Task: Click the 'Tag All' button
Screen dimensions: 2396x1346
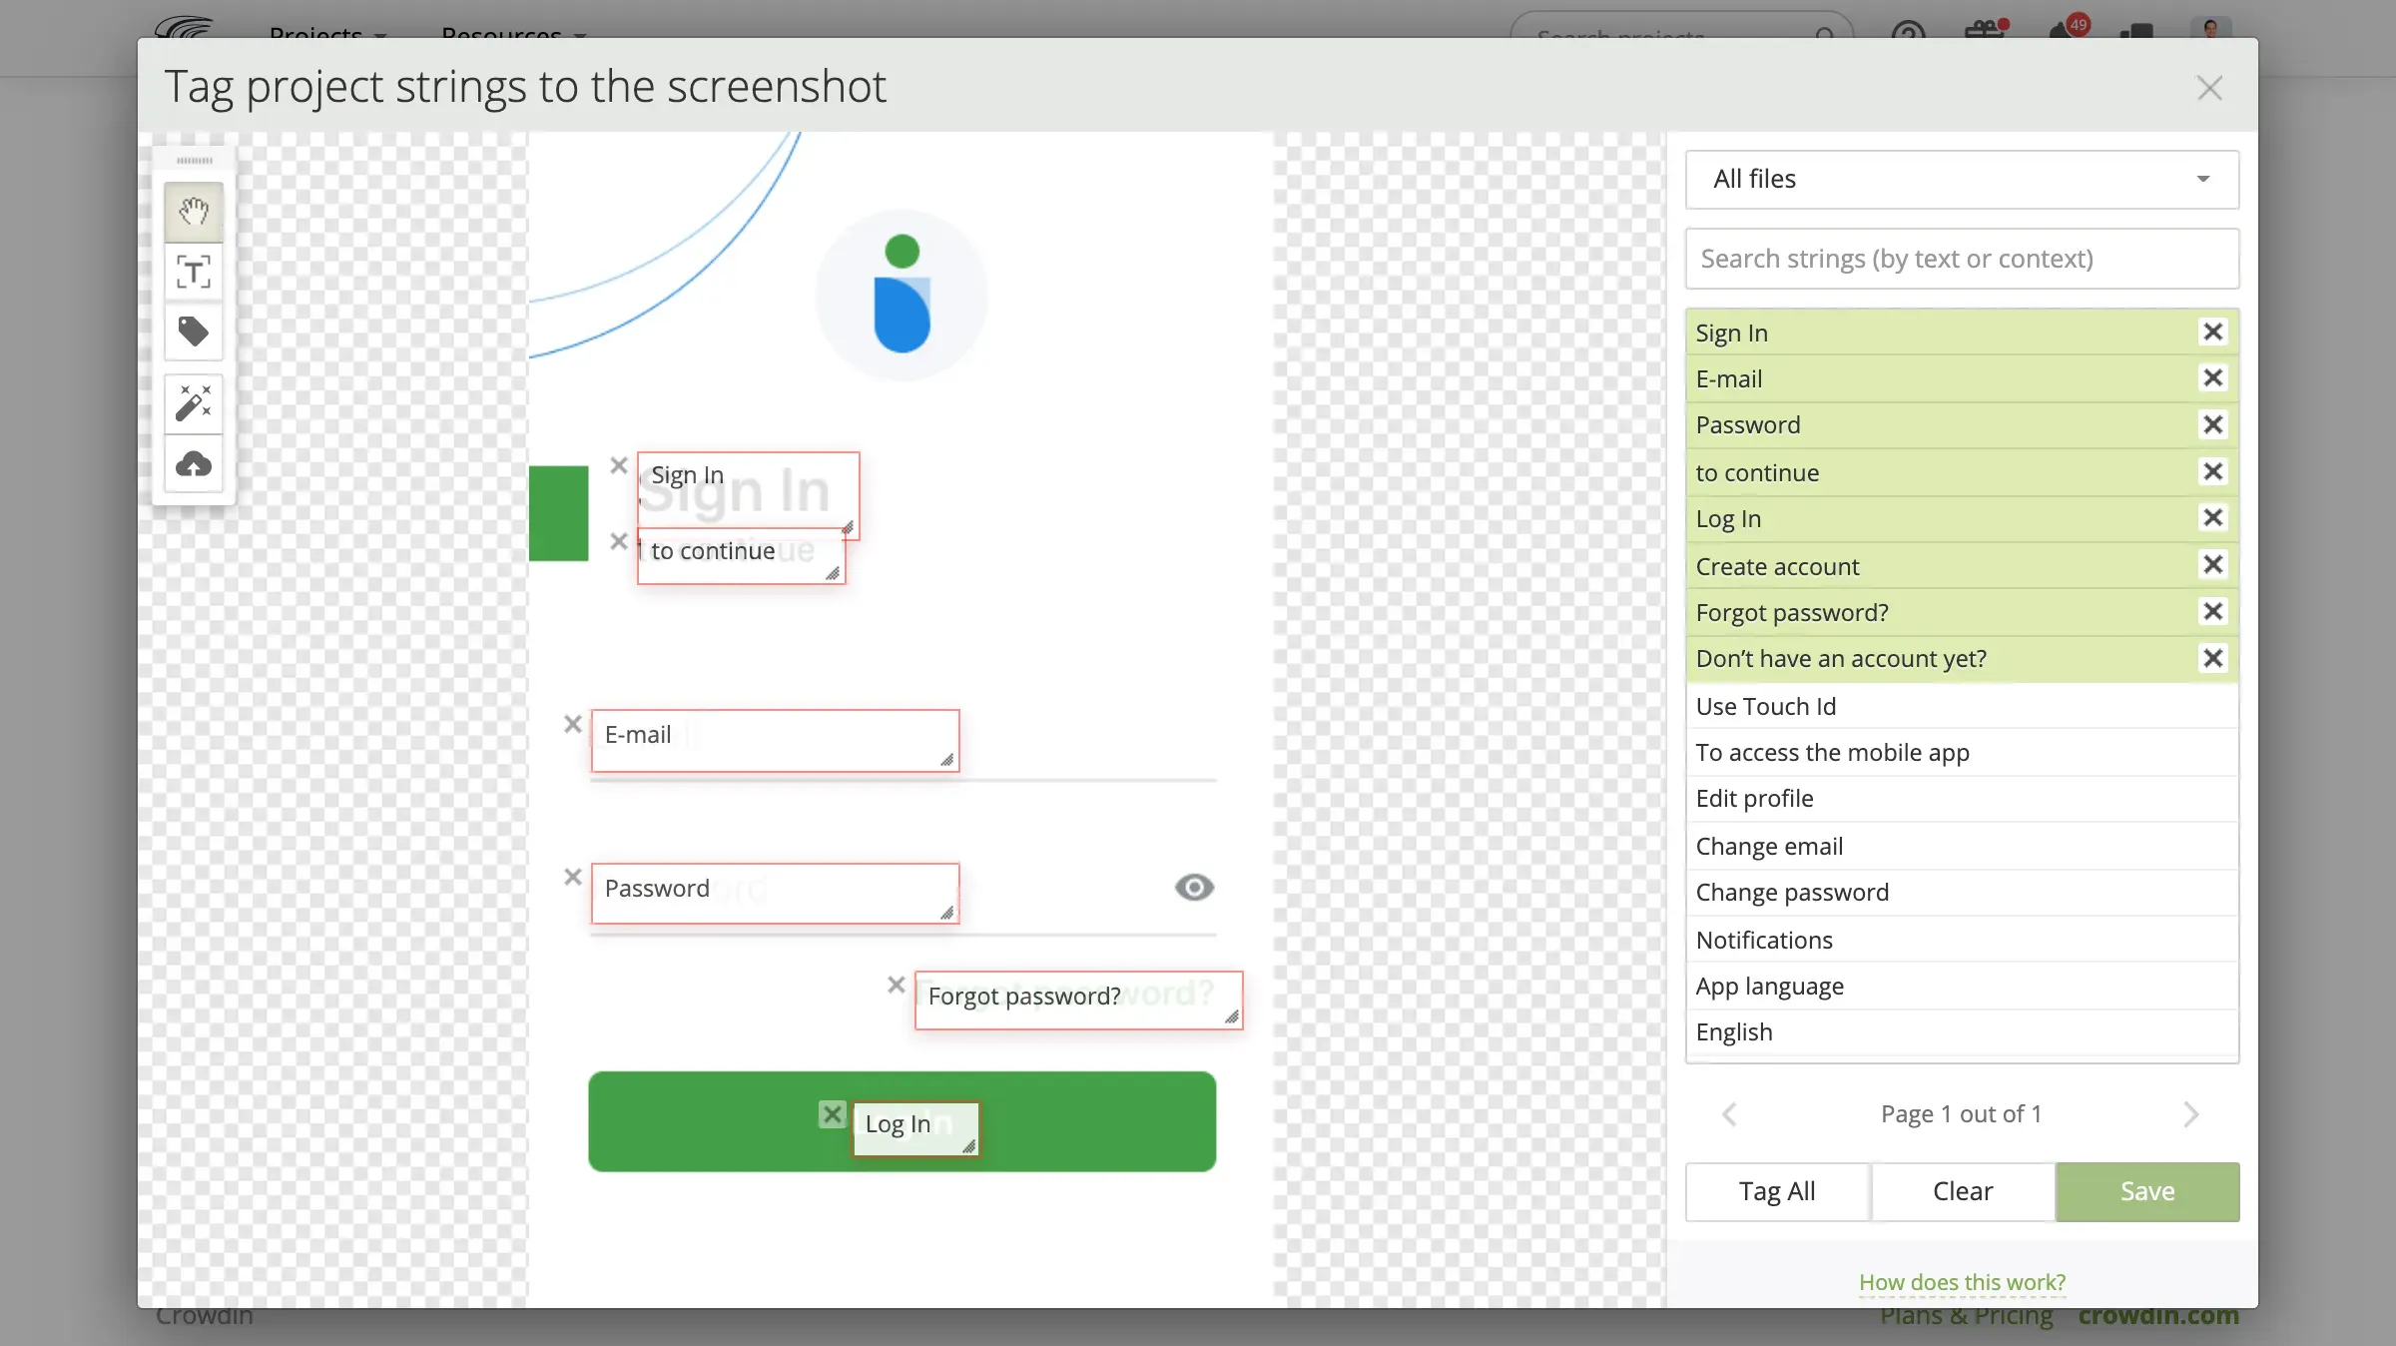Action: [x=1779, y=1189]
